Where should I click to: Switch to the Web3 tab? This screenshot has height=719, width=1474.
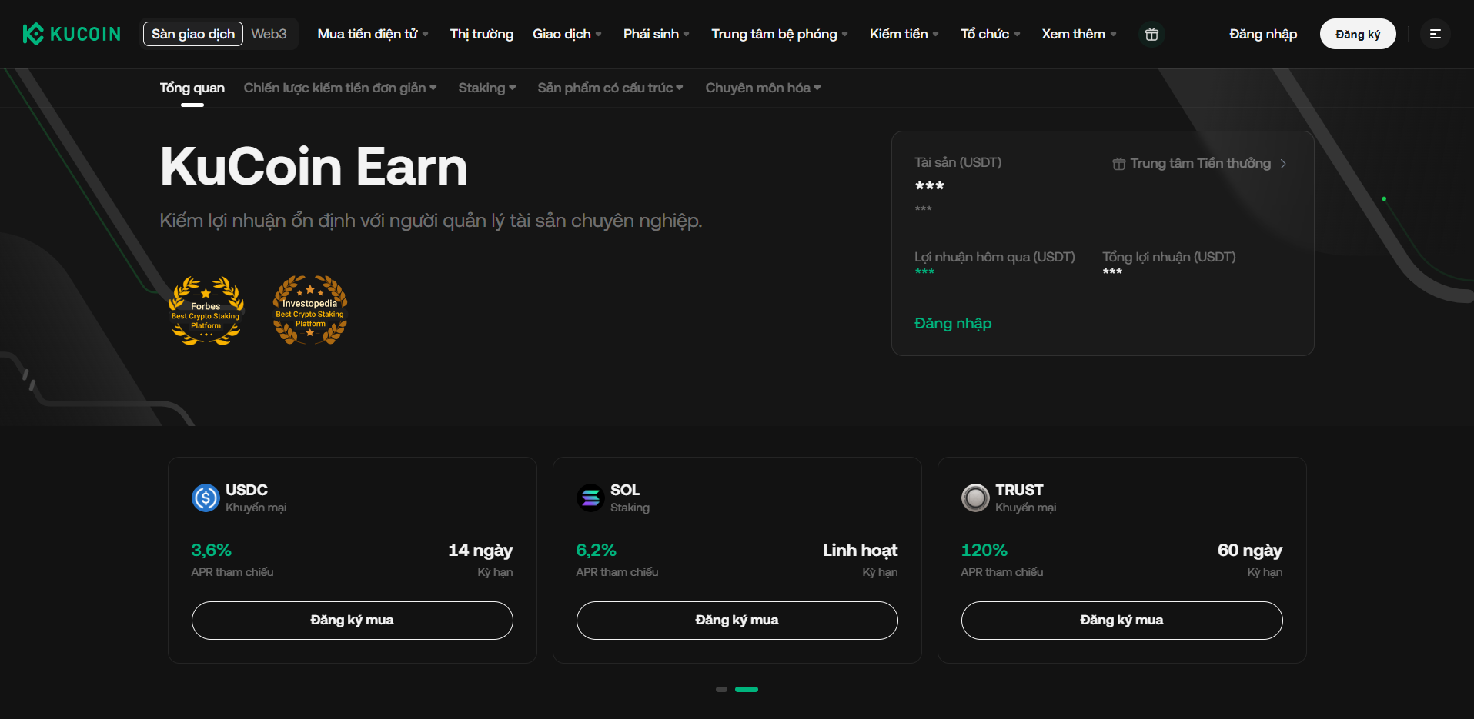point(268,34)
